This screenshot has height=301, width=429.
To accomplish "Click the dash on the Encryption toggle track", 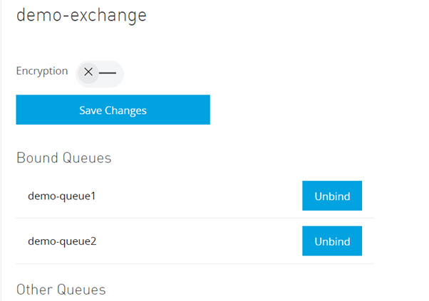I will pos(108,73).
